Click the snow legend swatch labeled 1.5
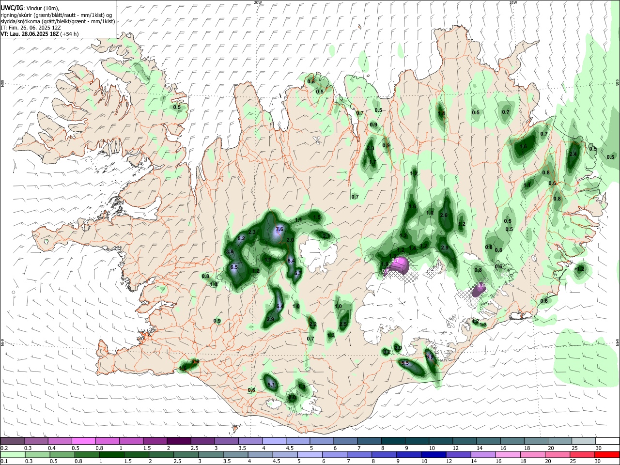The width and height of the screenshot is (620, 465). tap(155, 441)
